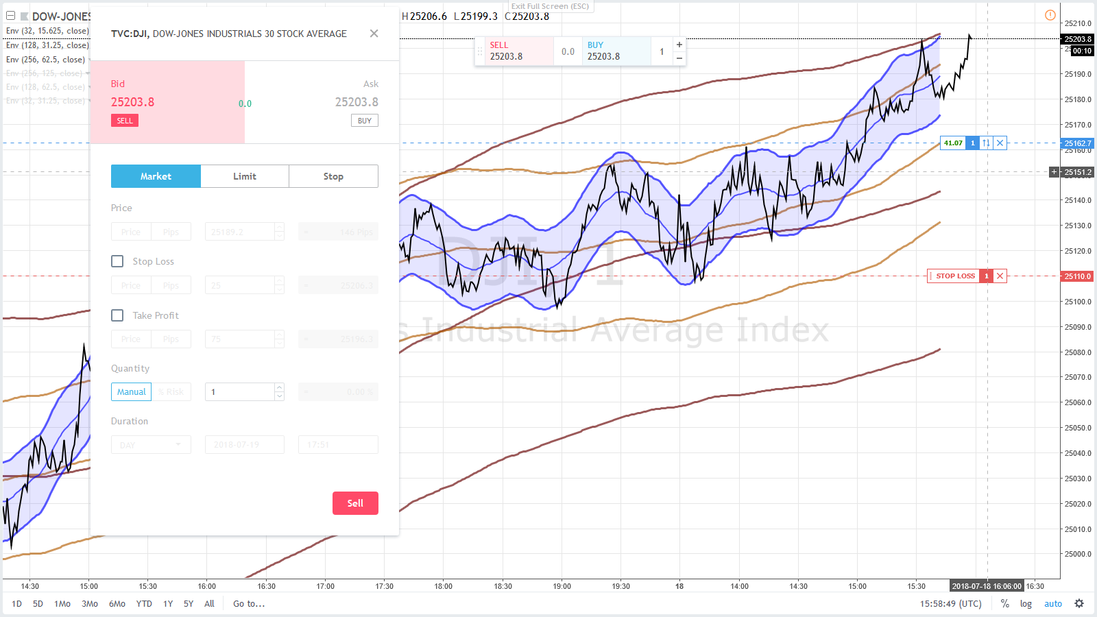This screenshot has width=1097, height=617.
Task: Enable the Stop Loss checkbox
Action: 117,261
